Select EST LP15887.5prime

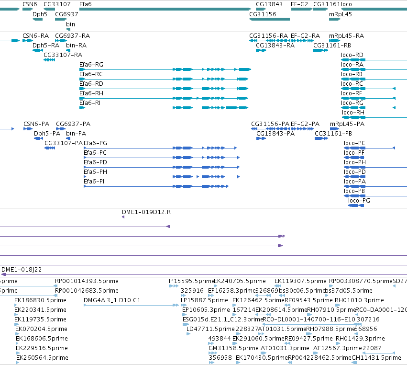pyautogui.click(x=204, y=300)
